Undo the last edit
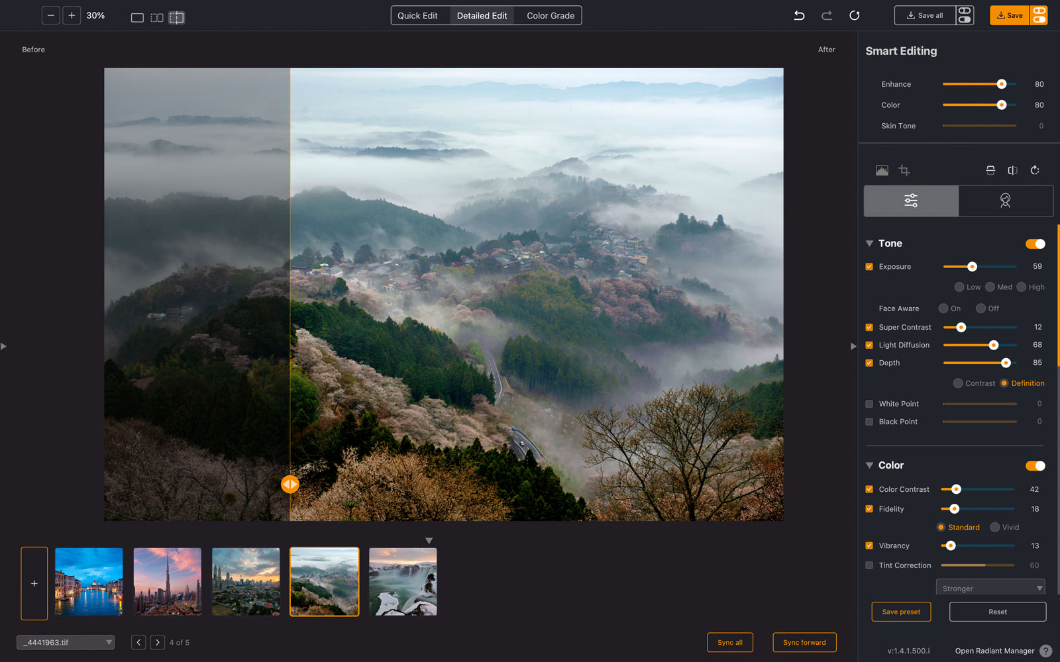Viewport: 1060px width, 662px height. tap(799, 15)
